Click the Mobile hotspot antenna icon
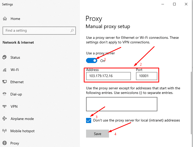This screenshot has height=147, width=193. pos(5,131)
